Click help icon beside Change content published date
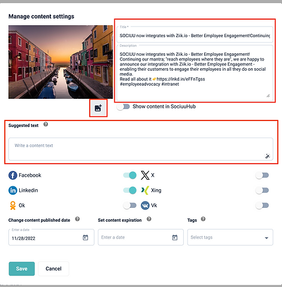 tap(77, 219)
